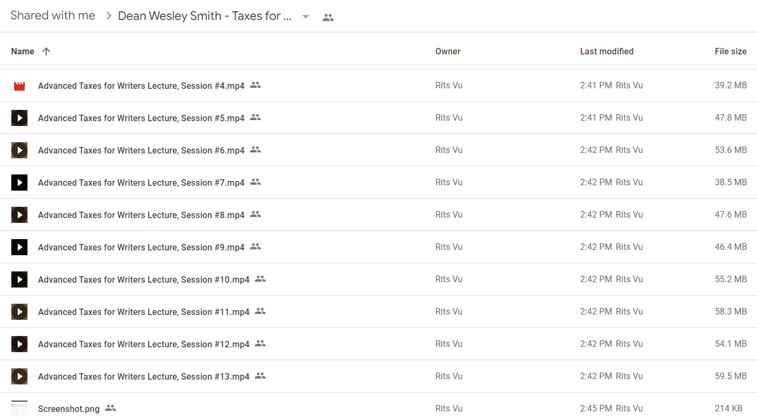Select file name Session #5.mp4
The width and height of the screenshot is (757, 420).
click(141, 118)
